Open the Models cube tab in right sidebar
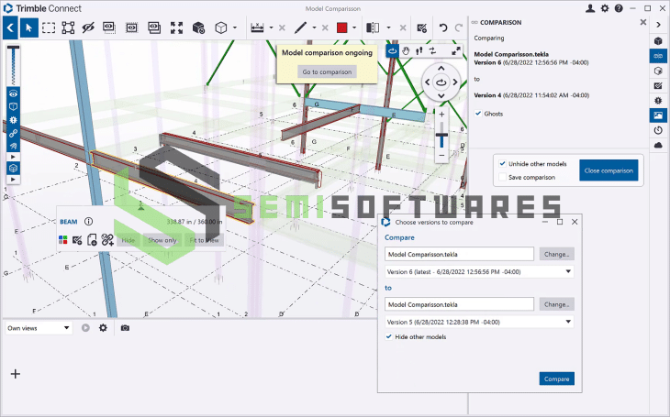 658,41
